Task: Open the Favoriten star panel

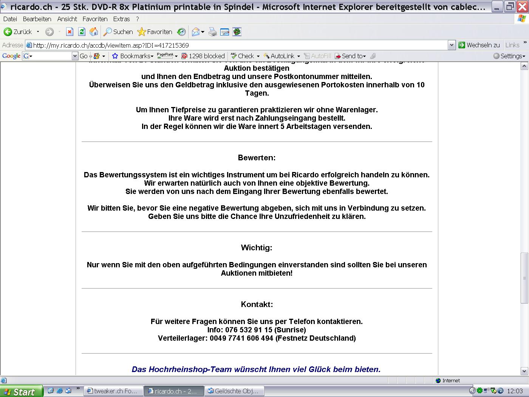Action: (x=155, y=32)
